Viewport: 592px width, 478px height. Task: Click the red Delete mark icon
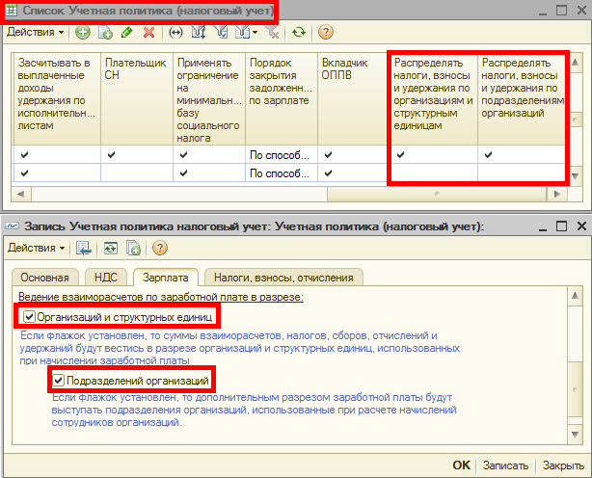coord(148,32)
